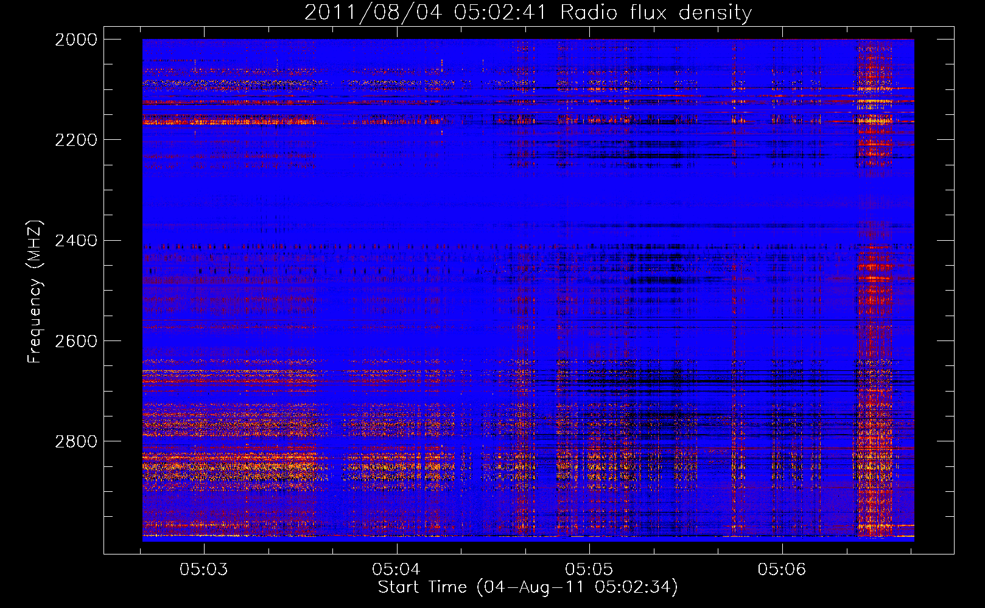The height and width of the screenshot is (608, 985).
Task: Click the 05:06 time tick label
Action: (782, 569)
